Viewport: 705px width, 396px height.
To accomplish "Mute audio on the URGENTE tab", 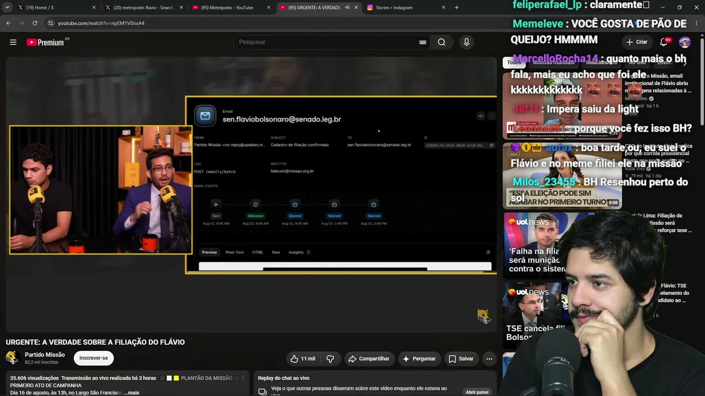I will pos(347,8).
